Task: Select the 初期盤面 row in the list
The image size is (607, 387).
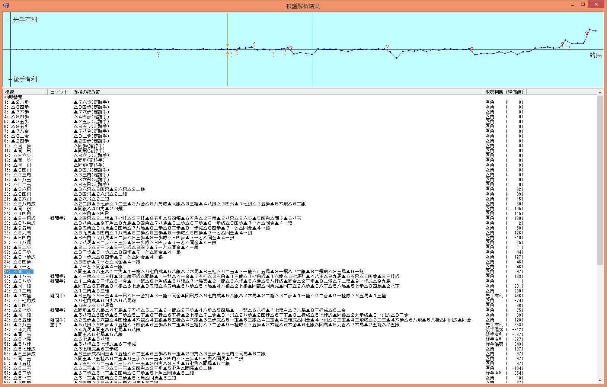Action: (13, 97)
